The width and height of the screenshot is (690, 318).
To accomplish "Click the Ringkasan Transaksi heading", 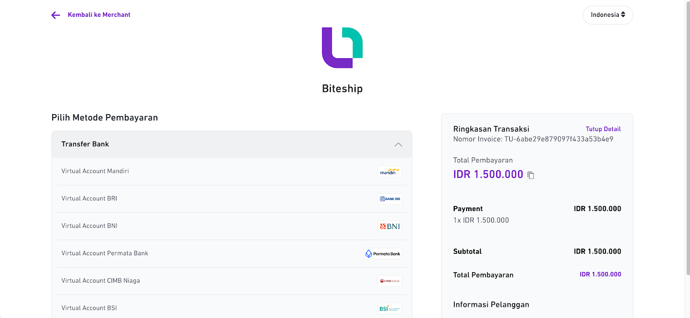I will point(491,129).
